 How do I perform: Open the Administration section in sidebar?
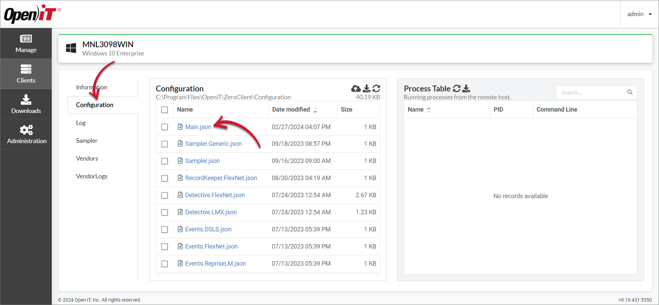pos(26,134)
